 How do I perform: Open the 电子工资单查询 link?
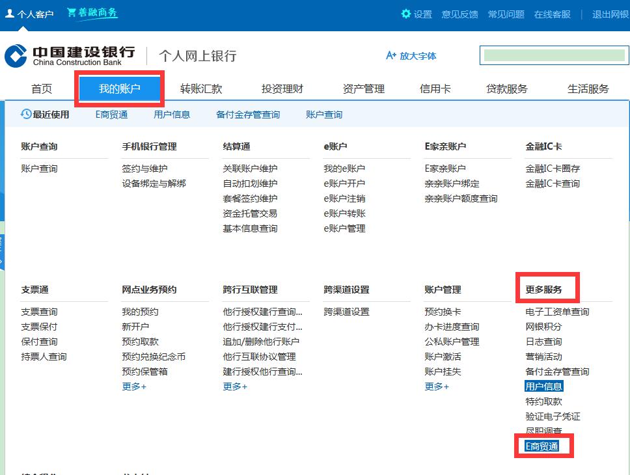pos(557,312)
